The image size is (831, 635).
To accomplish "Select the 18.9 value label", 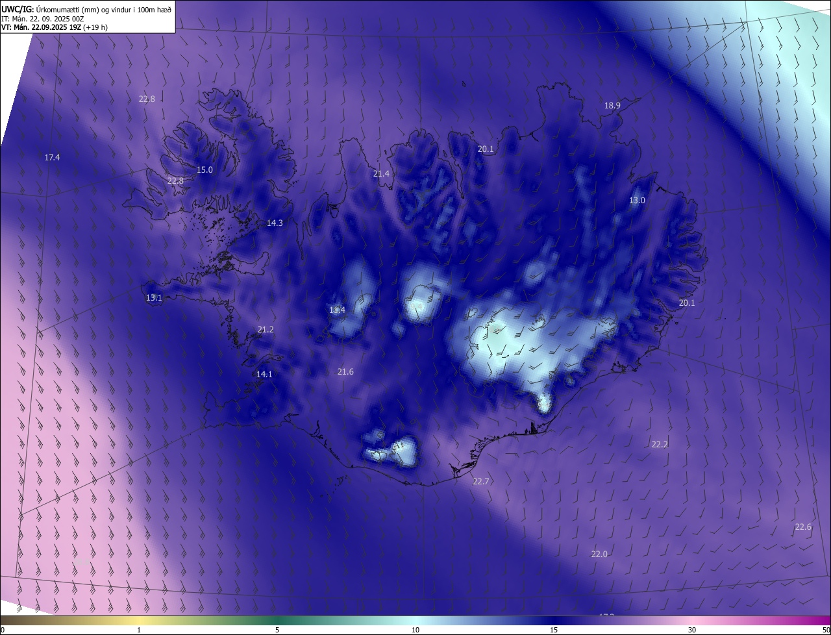I will pos(612,106).
